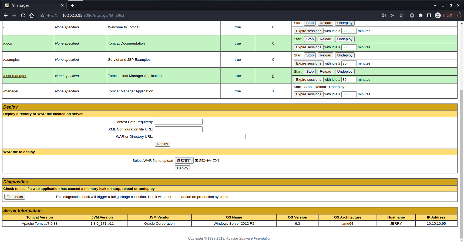
Task: Edit idle minutes field for /manager
Action: 349,94
